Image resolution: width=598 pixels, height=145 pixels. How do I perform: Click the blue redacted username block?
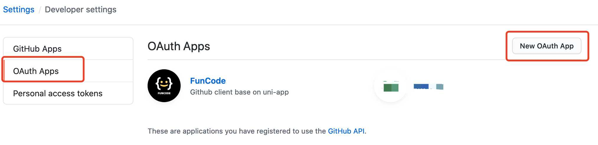tap(421, 86)
